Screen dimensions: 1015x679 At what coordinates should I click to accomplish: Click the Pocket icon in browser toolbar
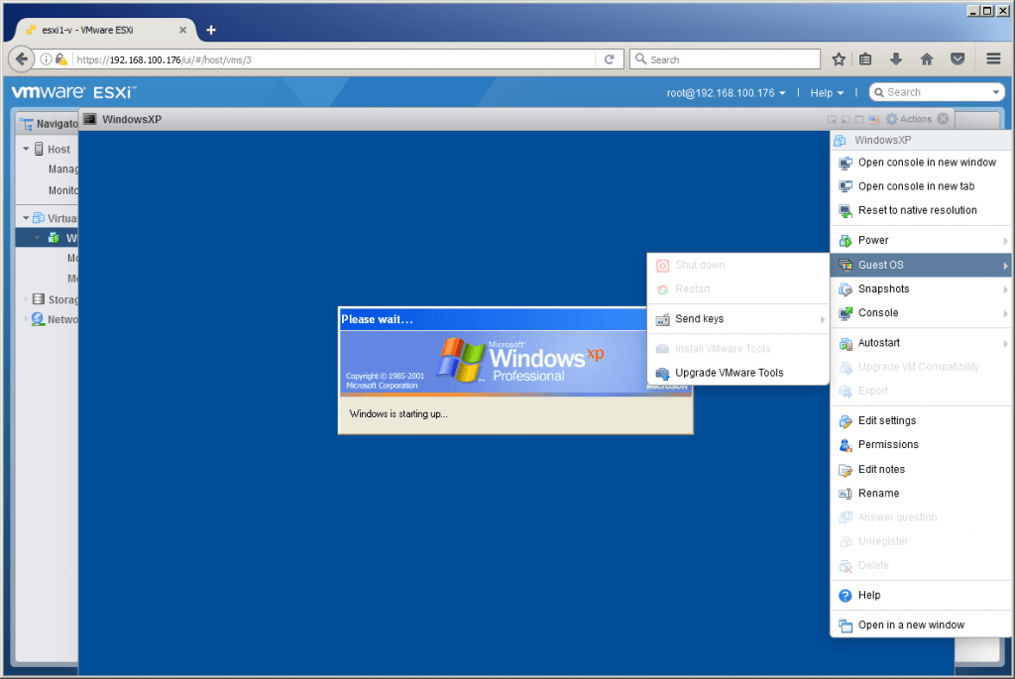[x=959, y=59]
